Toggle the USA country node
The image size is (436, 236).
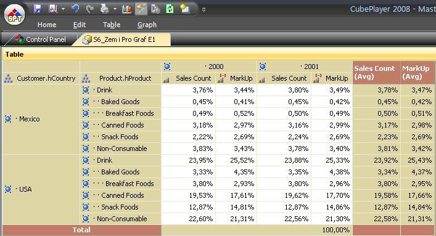(x=8, y=189)
